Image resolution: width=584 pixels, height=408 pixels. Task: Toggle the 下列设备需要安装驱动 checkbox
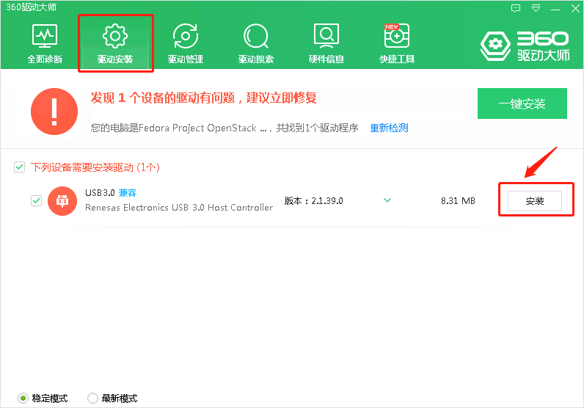coord(19,167)
